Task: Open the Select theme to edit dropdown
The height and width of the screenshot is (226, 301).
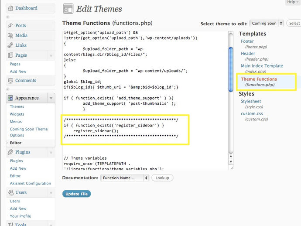Action: coord(267,24)
